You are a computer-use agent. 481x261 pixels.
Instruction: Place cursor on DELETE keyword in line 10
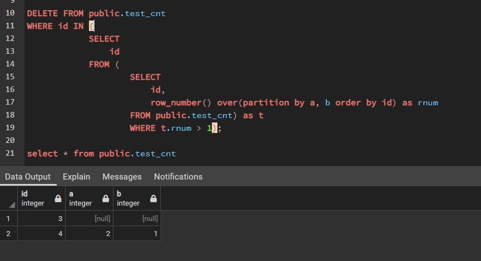tap(42, 13)
